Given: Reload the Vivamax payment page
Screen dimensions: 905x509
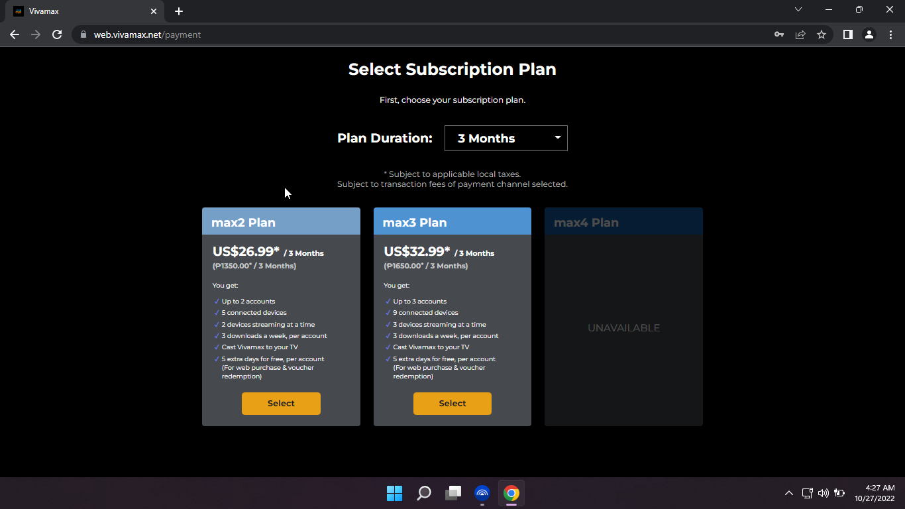Looking at the screenshot, I should (x=57, y=34).
